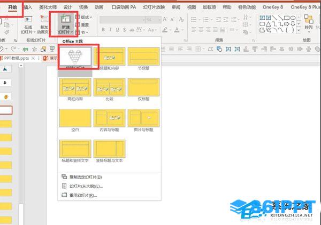The width and height of the screenshot is (321, 225).
Task: Click the justify text icon in ribbon
Action: pos(215,30)
